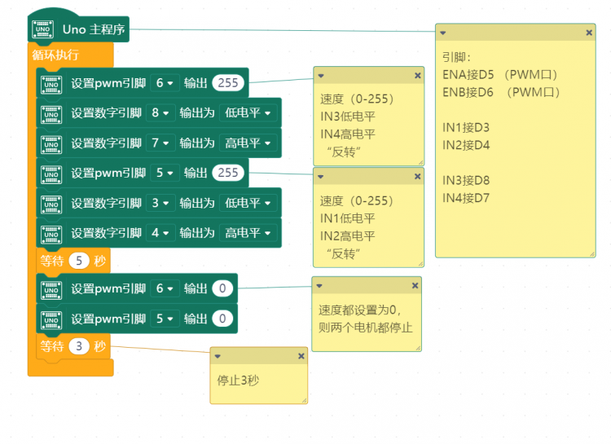Open the pin 4 dropdown
Viewport: 611px width, 444px height.
(160, 233)
